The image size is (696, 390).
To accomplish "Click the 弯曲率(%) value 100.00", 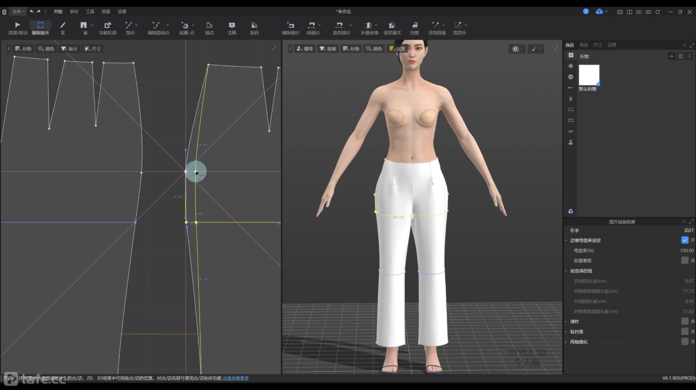I will [x=687, y=250].
